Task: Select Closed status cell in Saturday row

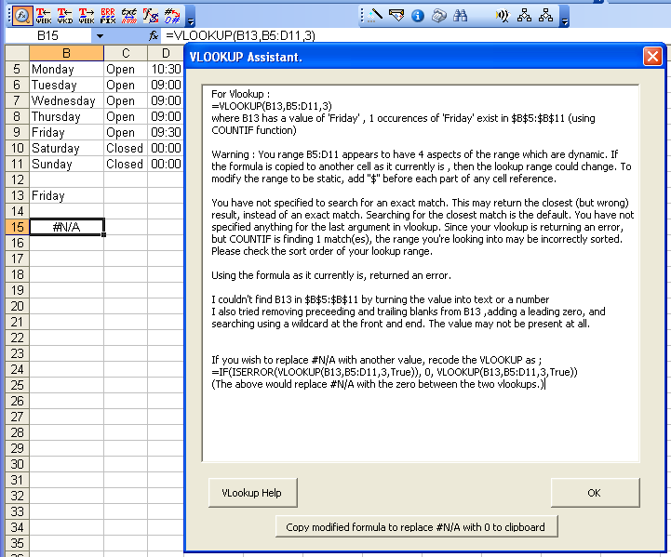Action: (x=126, y=148)
